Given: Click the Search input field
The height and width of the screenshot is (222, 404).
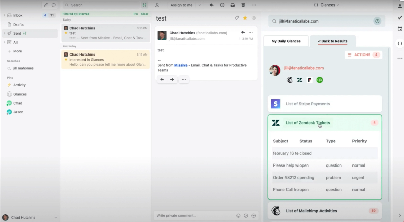Looking at the screenshot, I should [101, 5].
